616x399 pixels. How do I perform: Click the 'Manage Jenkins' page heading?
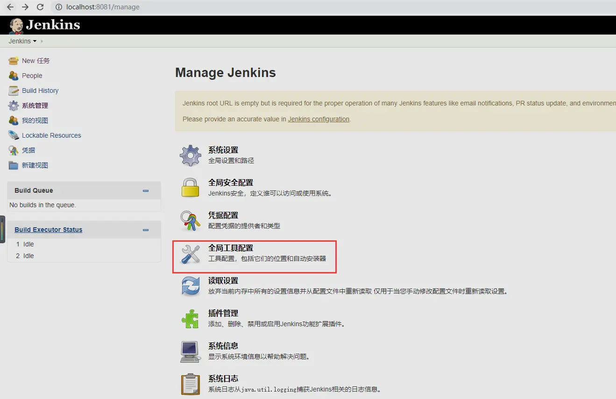(226, 73)
